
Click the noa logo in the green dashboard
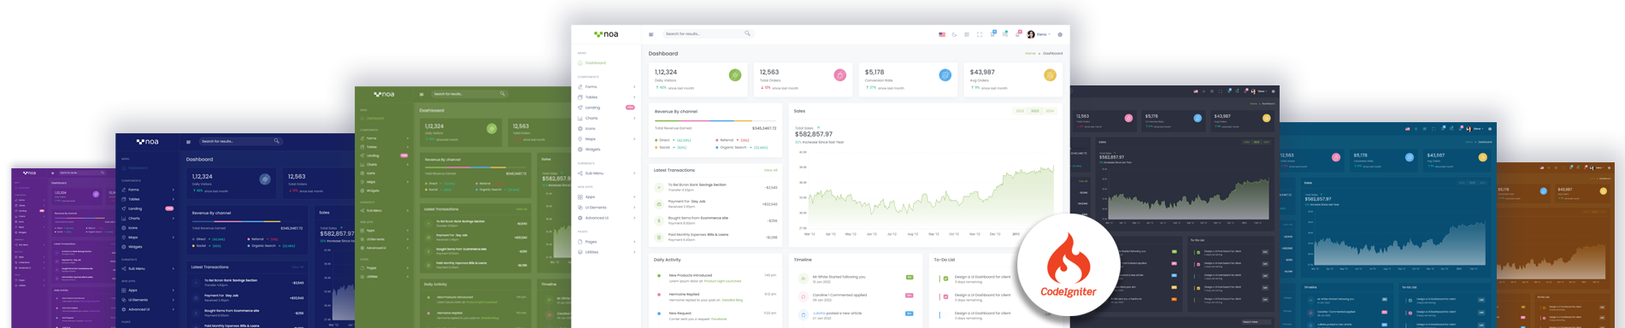pos(385,94)
